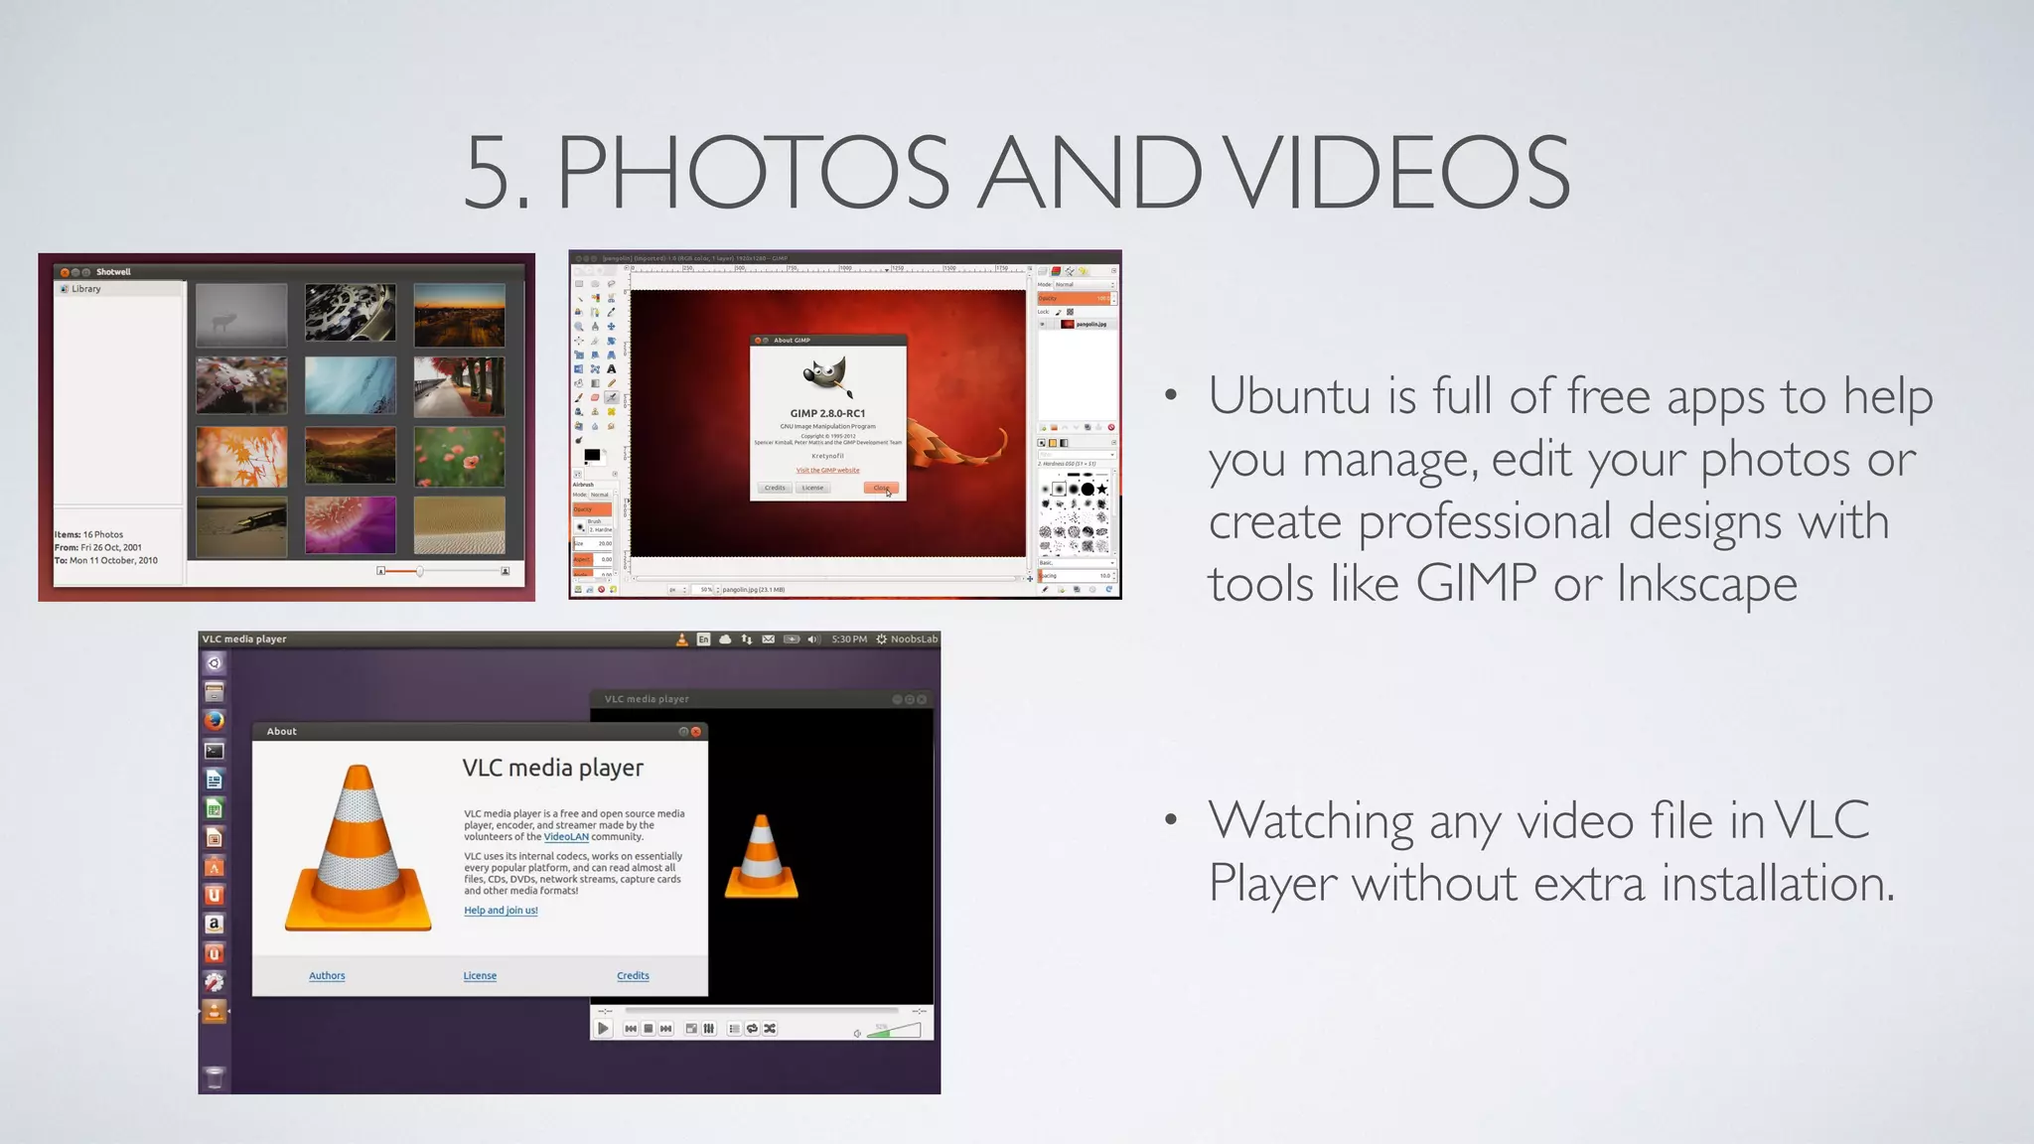This screenshot has height=1144, width=2034.
Task: Select the Move tool in GIMP toolbox
Action: [x=611, y=327]
